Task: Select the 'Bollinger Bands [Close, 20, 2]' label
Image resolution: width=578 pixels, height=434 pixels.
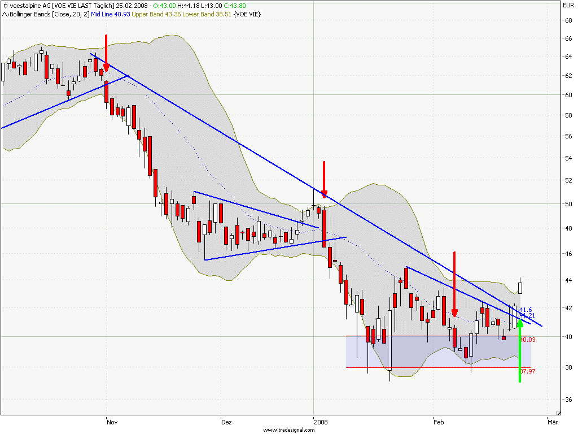Action: (50, 14)
